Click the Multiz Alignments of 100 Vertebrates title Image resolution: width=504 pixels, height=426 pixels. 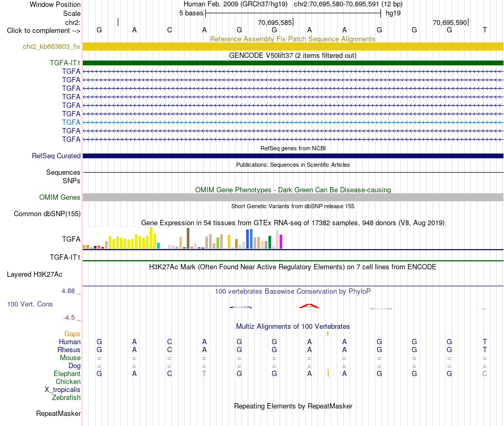tap(293, 326)
